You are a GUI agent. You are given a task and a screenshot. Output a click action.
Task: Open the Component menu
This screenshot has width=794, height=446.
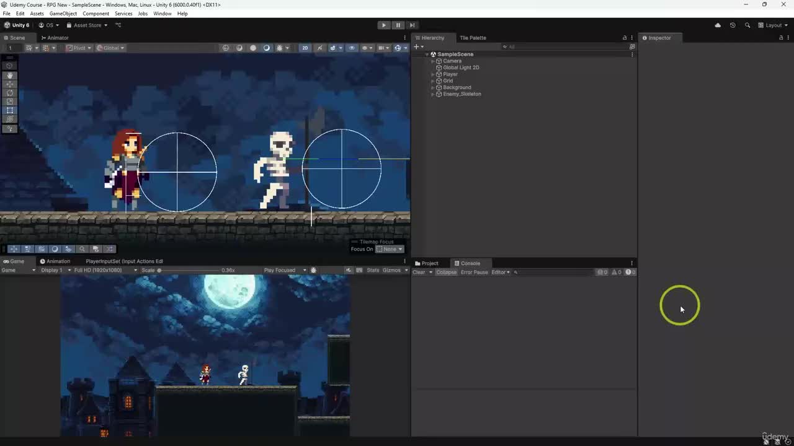(96, 14)
